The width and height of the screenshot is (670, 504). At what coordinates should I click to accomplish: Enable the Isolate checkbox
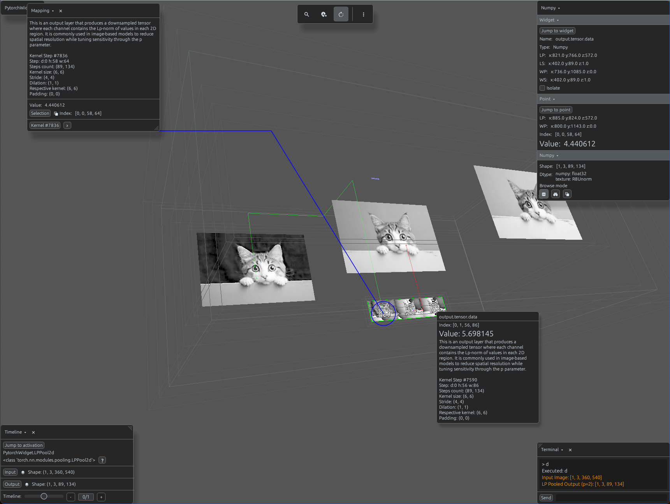(542, 88)
